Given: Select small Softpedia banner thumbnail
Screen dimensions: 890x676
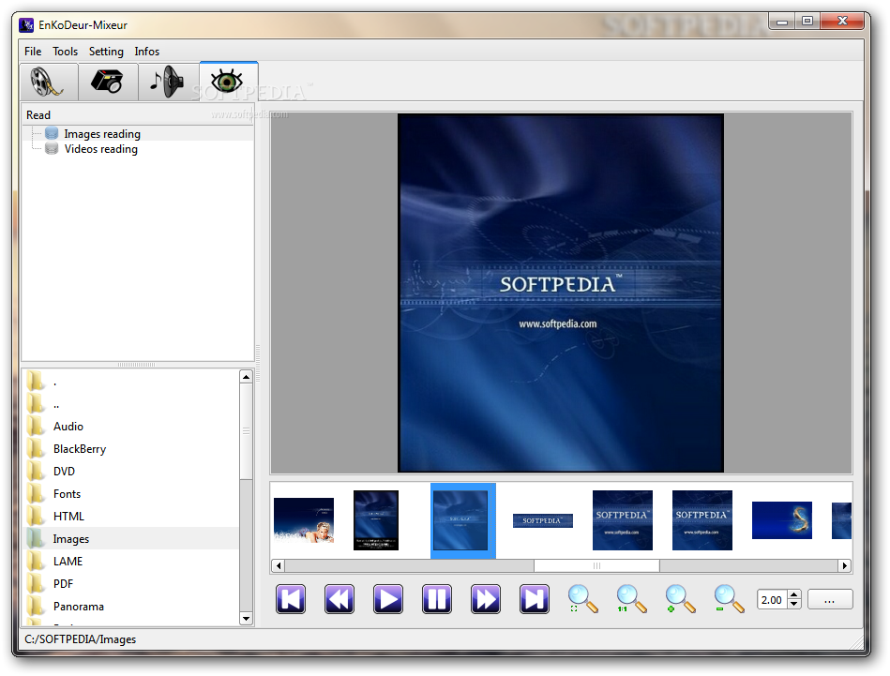Looking at the screenshot, I should click(x=543, y=520).
